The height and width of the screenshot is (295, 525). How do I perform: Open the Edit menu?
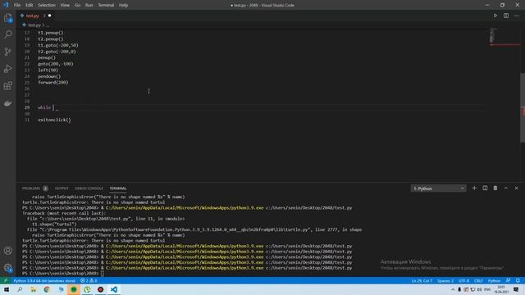[x=30, y=5]
